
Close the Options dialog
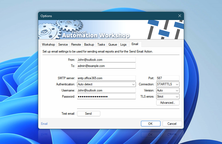(x=179, y=16)
